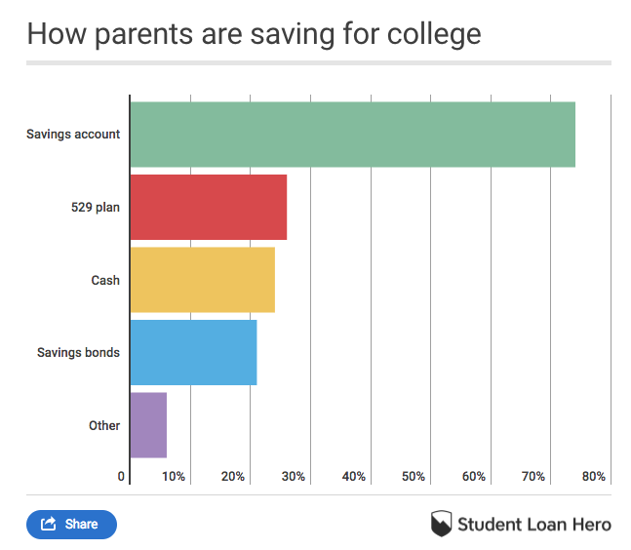Click the Other category axis label
Viewport: 631px width, 550px height.
pyautogui.click(x=104, y=425)
